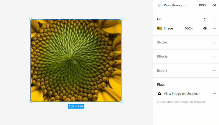Add an effect with the plus icon
This screenshot has height=125, width=219.
(214, 56)
